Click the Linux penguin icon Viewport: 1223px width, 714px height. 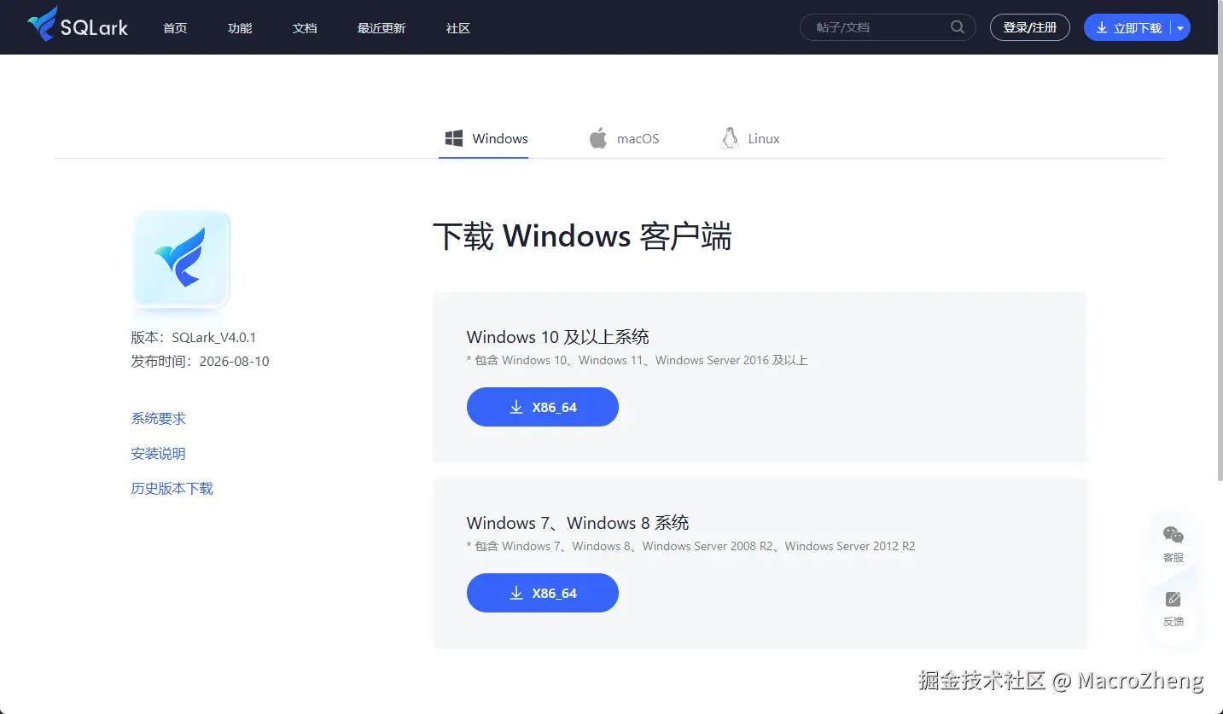tap(730, 138)
